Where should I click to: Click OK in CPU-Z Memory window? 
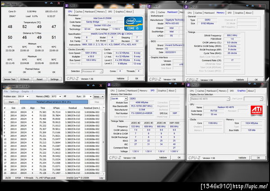(256, 80)
